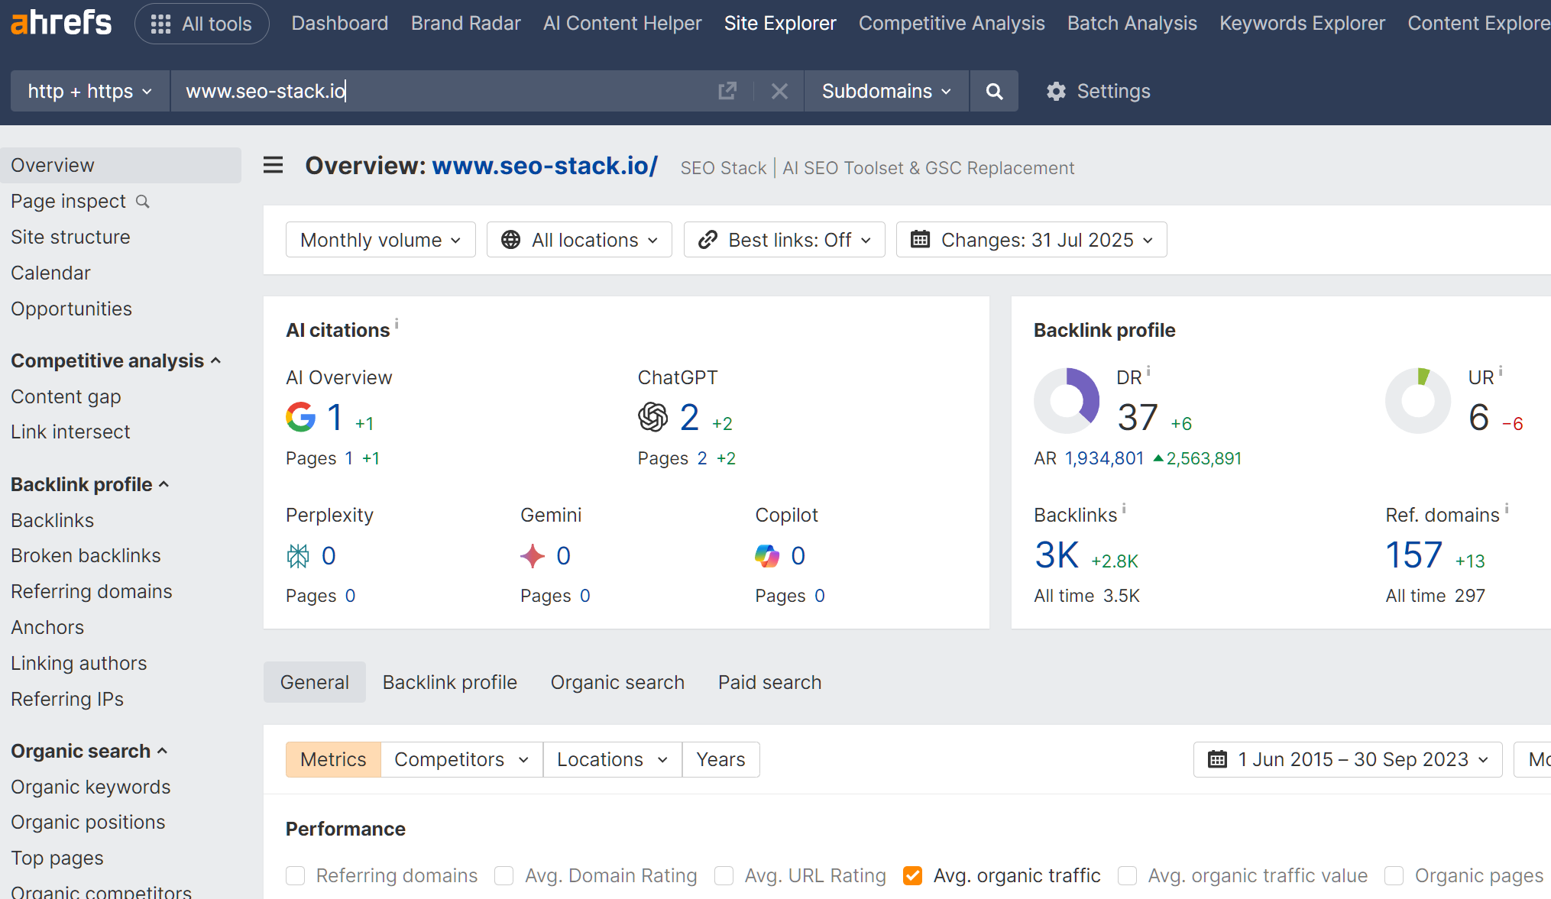This screenshot has height=899, width=1551.
Task: Click the Google AI Overview icon
Action: pos(300,417)
